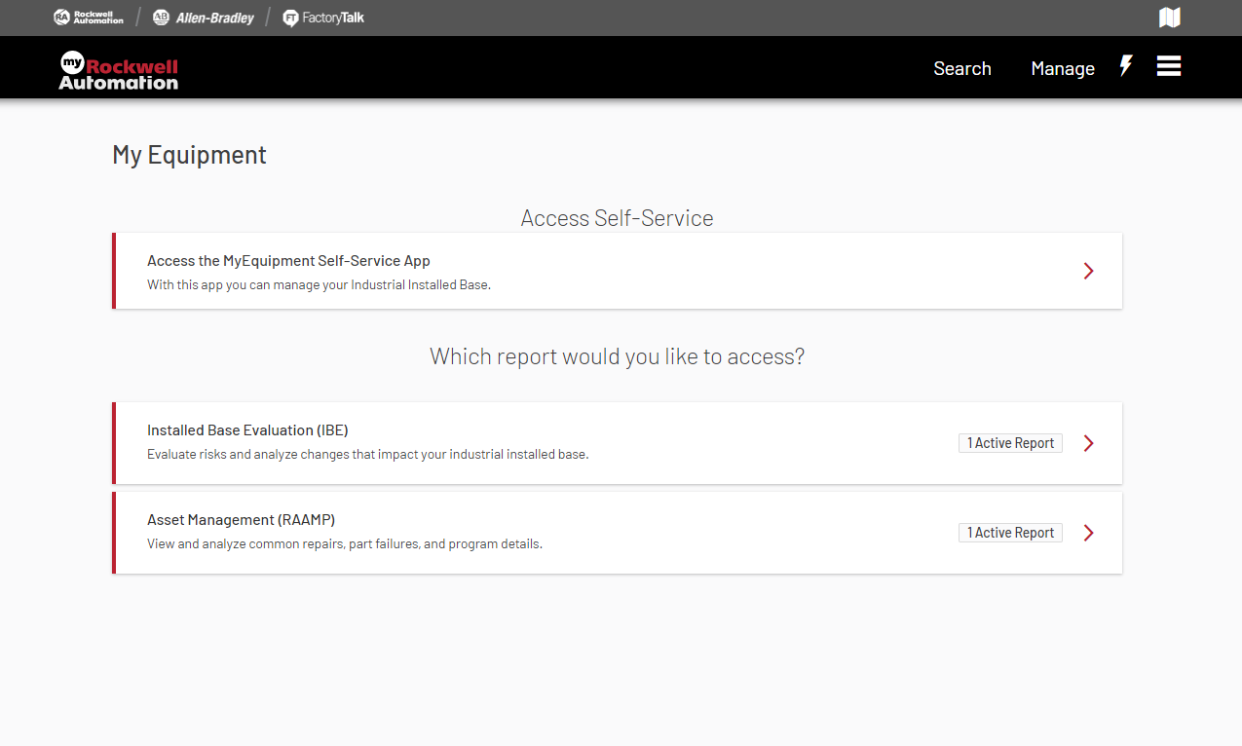Open Installed Base Evaluation (IBE) report

[x=617, y=443]
